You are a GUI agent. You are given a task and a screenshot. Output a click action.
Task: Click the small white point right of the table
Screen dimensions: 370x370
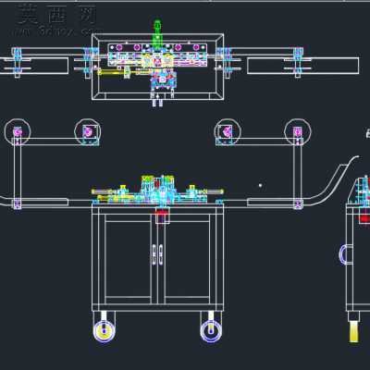pyautogui.click(x=260, y=185)
